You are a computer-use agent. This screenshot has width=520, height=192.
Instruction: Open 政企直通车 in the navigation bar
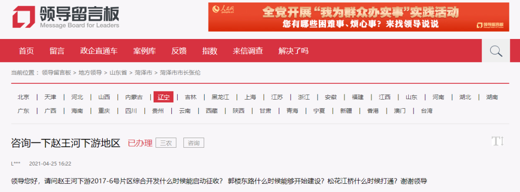tap(99, 51)
